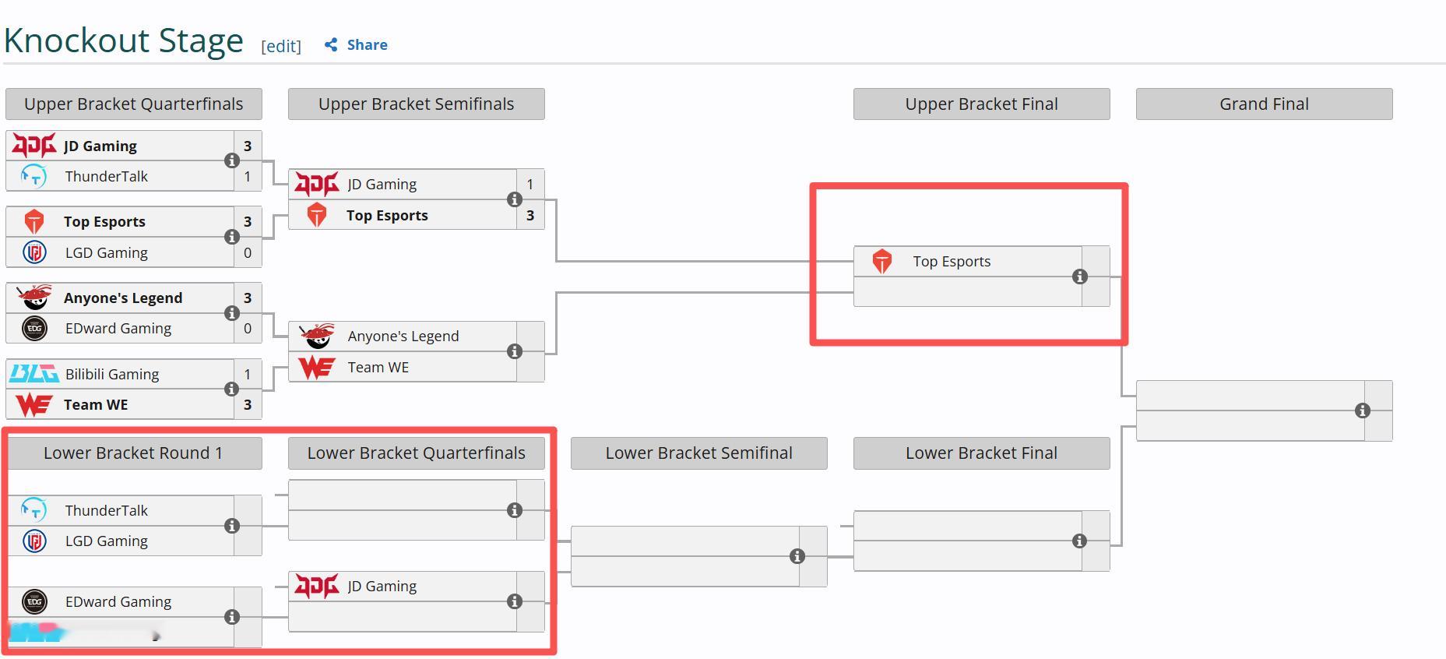
Task: Open Team WE link in Upper Bracket Semifinals
Action: point(378,367)
